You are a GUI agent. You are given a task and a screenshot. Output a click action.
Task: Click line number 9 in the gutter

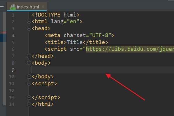pyautogui.click(x=13, y=70)
